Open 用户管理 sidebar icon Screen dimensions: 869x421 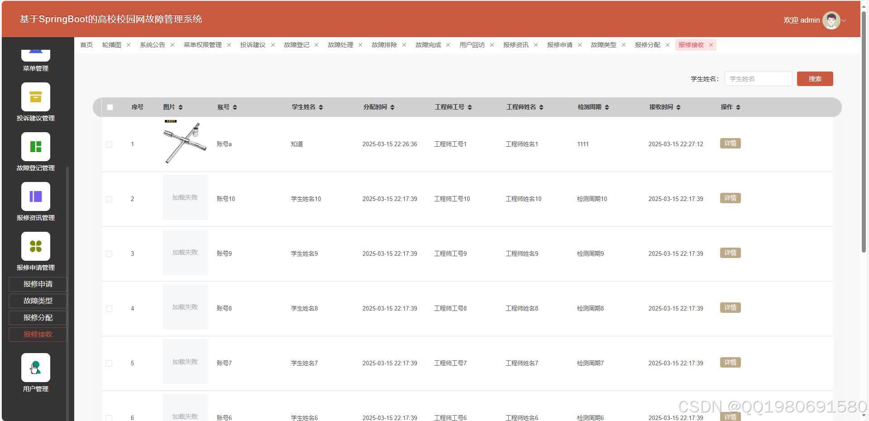click(x=36, y=368)
